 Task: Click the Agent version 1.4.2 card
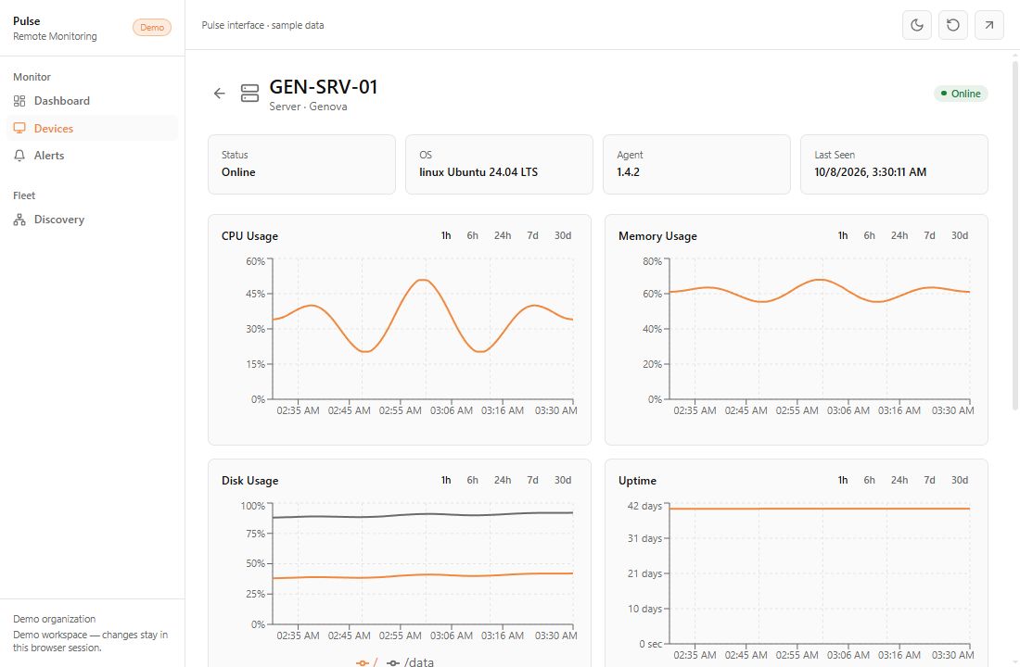[x=696, y=165]
